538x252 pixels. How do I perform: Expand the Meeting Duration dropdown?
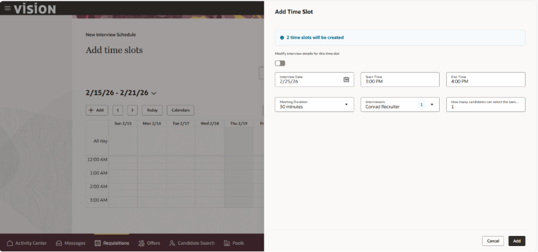point(346,104)
